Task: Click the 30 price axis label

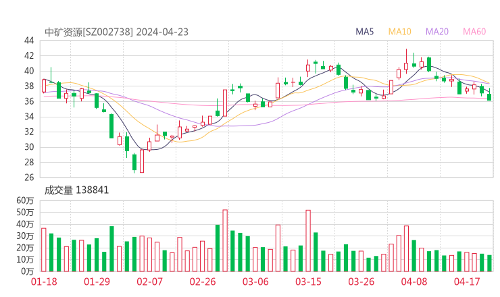Action: 29,147
